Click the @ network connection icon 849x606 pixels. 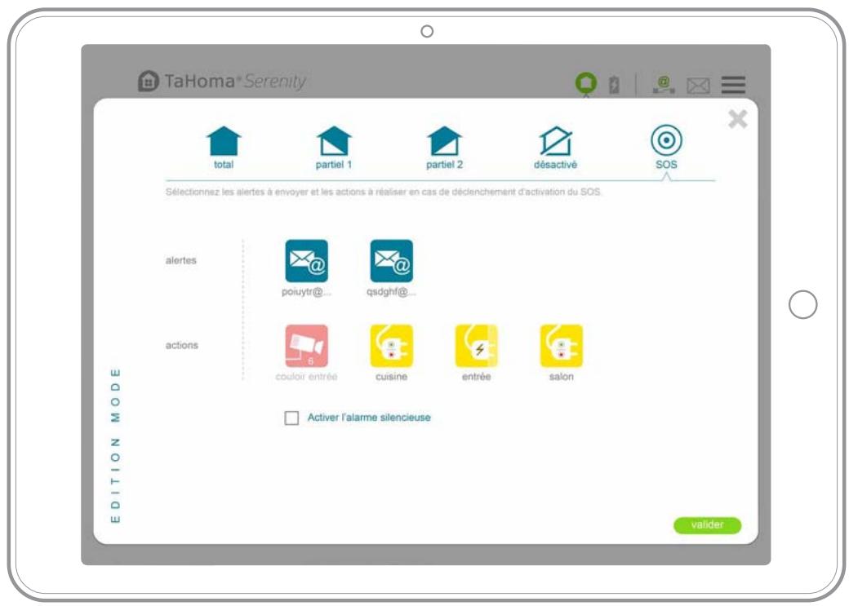(663, 85)
